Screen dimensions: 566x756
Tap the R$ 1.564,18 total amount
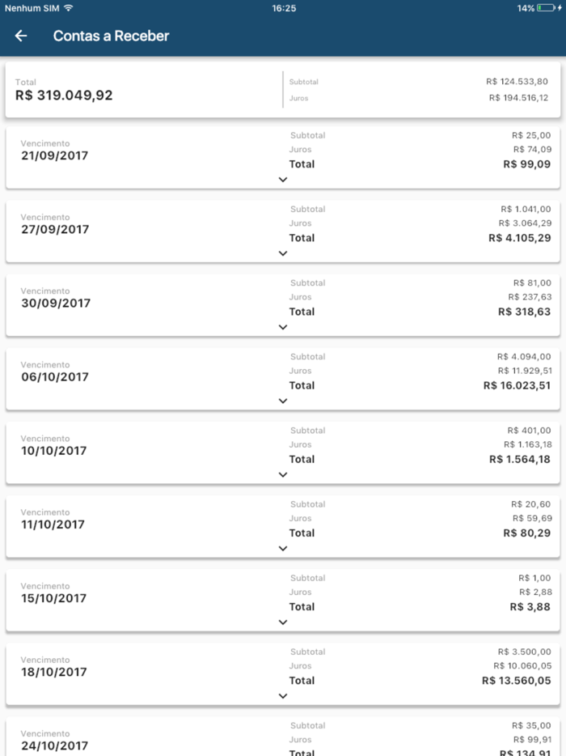[520, 460]
